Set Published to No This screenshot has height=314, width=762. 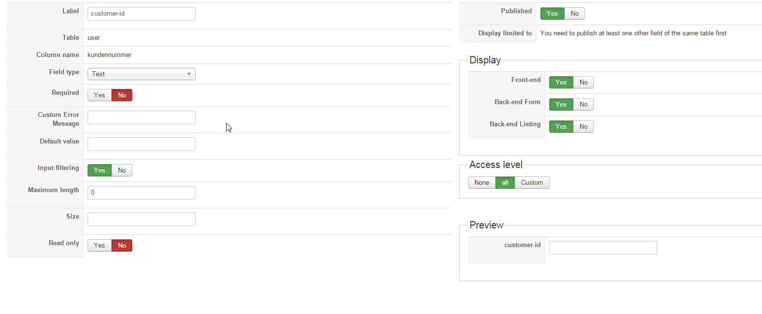pos(574,14)
